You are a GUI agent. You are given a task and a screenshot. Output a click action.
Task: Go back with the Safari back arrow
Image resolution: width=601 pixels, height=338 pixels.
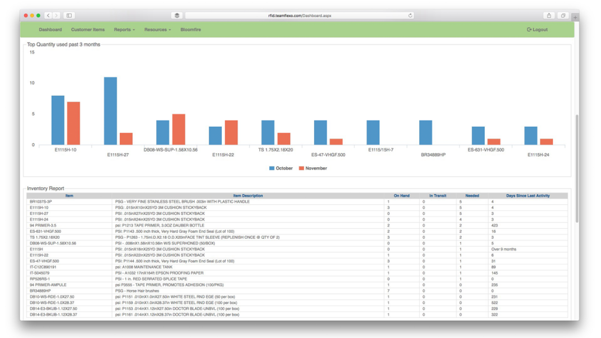tap(48, 15)
